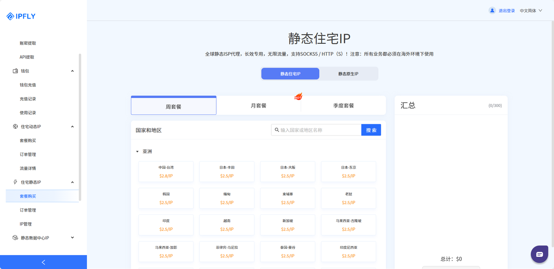Viewport: 554px width, 269px height.
Task: Click the 退出登录 logout link
Action: click(x=507, y=11)
